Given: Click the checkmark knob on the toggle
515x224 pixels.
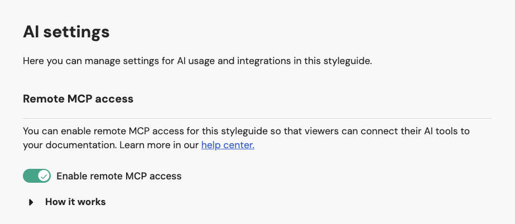Looking at the screenshot, I should click(44, 176).
